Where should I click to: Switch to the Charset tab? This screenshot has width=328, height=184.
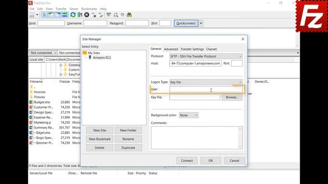coord(211,49)
